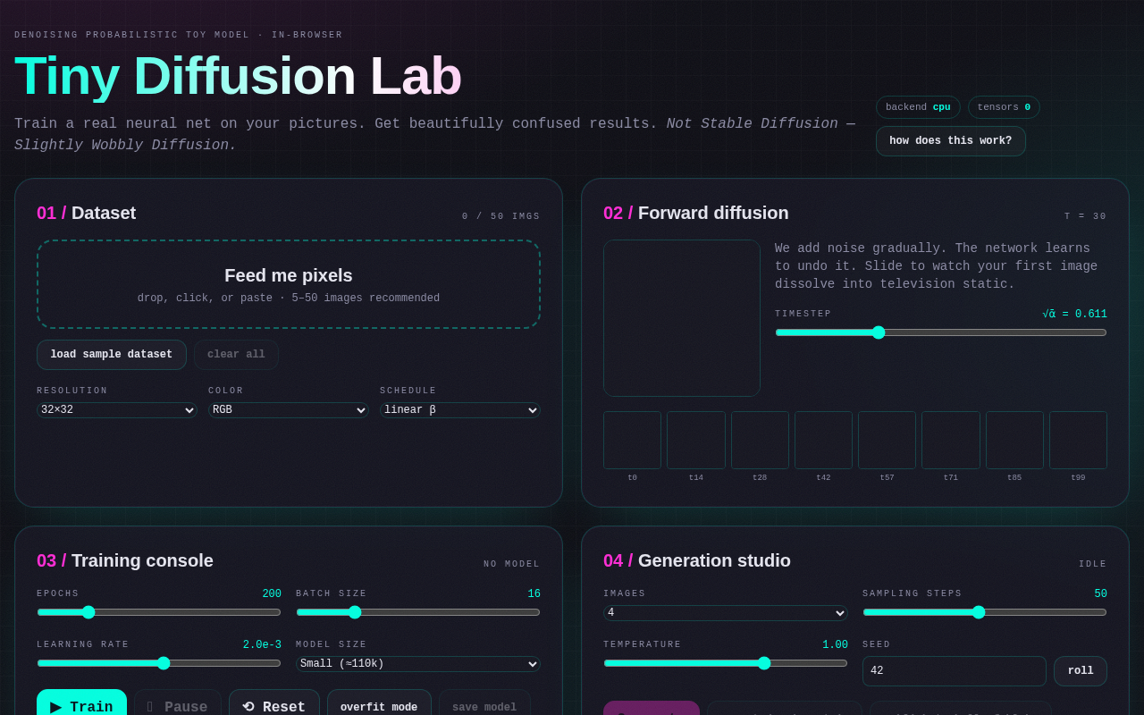This screenshot has height=715, width=1144.
Task: Expand the Images count dropdown
Action: [726, 613]
